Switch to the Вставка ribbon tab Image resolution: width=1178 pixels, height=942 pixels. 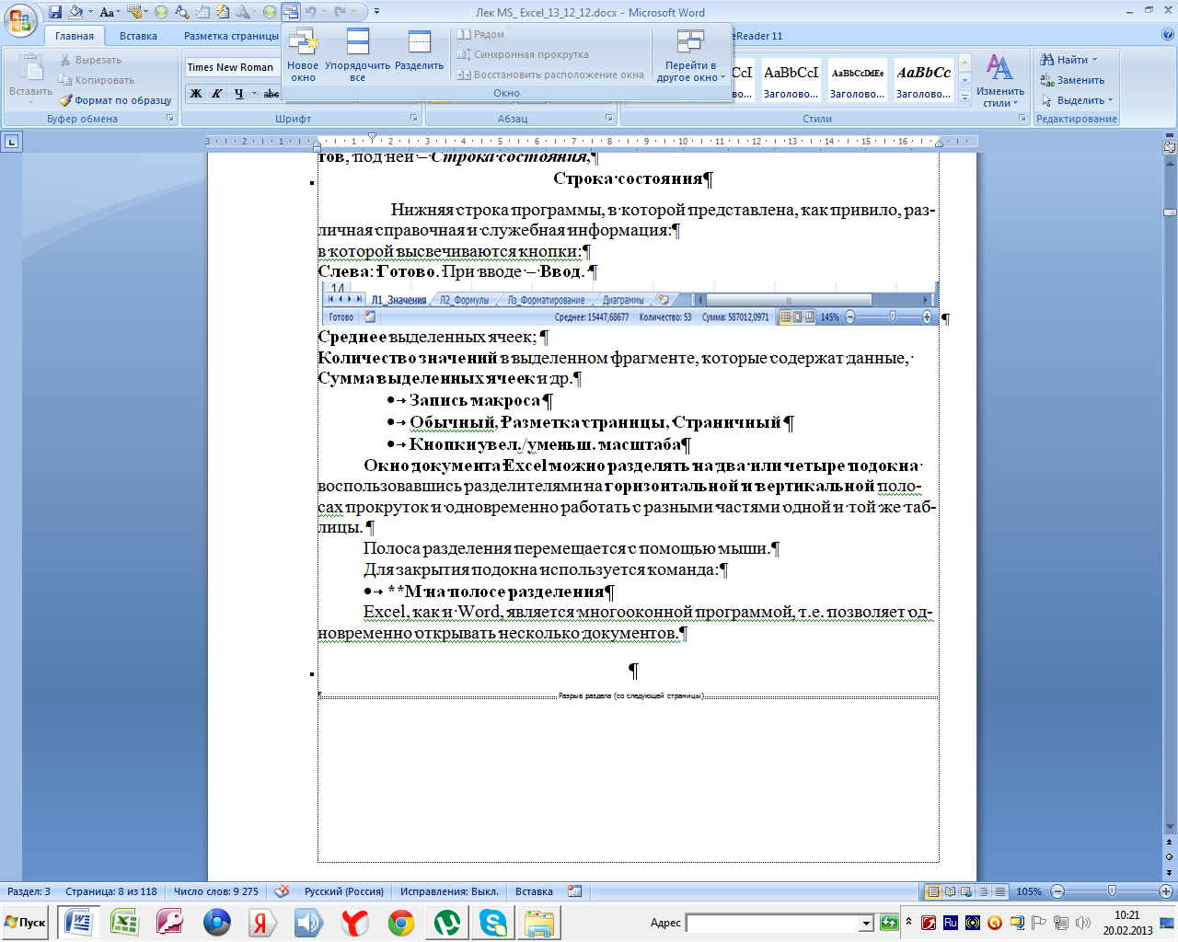(x=138, y=36)
